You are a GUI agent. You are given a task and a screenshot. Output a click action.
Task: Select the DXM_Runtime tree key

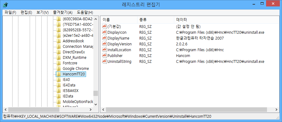74,58
